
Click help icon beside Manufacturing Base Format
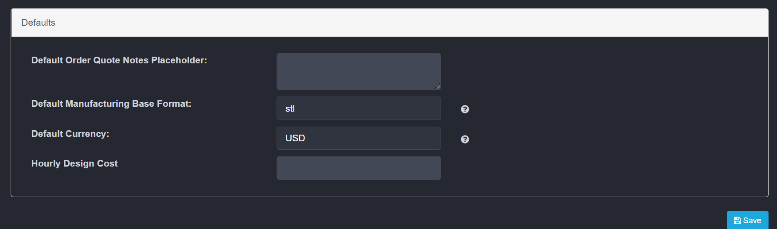[x=465, y=109]
